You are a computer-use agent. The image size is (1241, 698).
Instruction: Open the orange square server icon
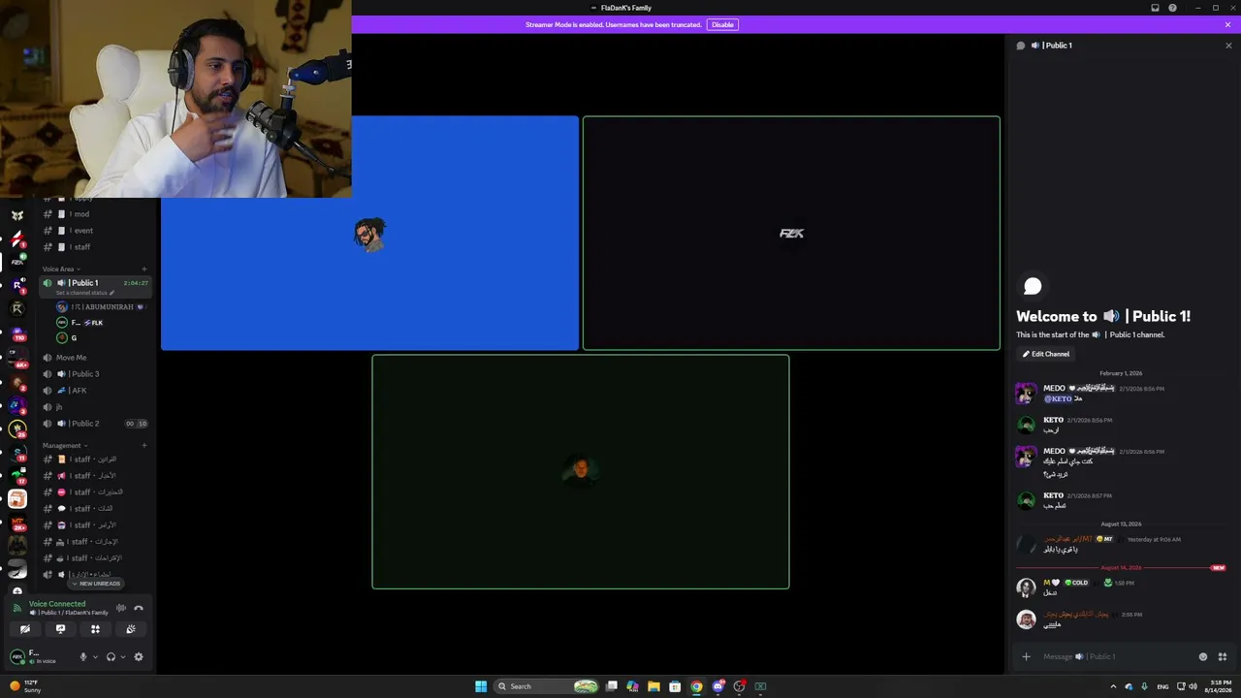[x=17, y=499]
